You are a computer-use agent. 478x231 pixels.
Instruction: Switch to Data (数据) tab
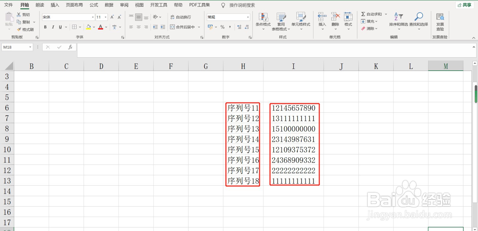(109, 5)
